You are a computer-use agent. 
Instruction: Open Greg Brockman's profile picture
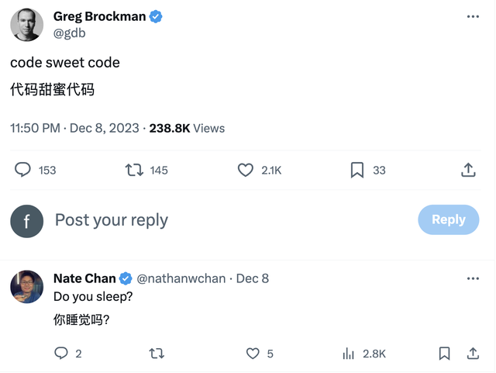coord(26,25)
